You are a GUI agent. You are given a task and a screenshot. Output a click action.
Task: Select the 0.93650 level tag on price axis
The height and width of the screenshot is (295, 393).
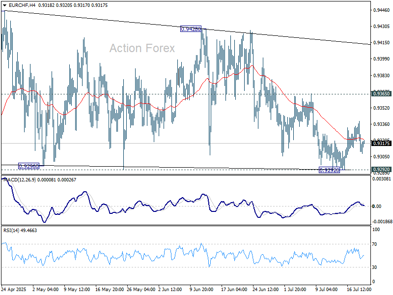pyautogui.click(x=381, y=94)
